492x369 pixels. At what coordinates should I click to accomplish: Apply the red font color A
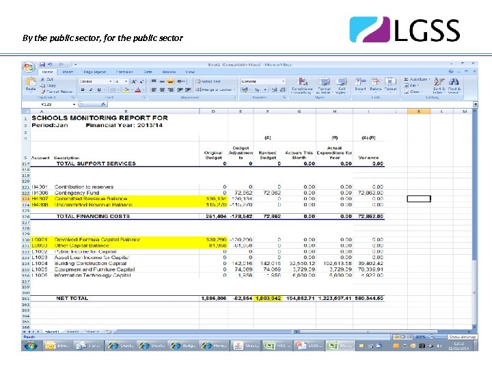click(138, 90)
